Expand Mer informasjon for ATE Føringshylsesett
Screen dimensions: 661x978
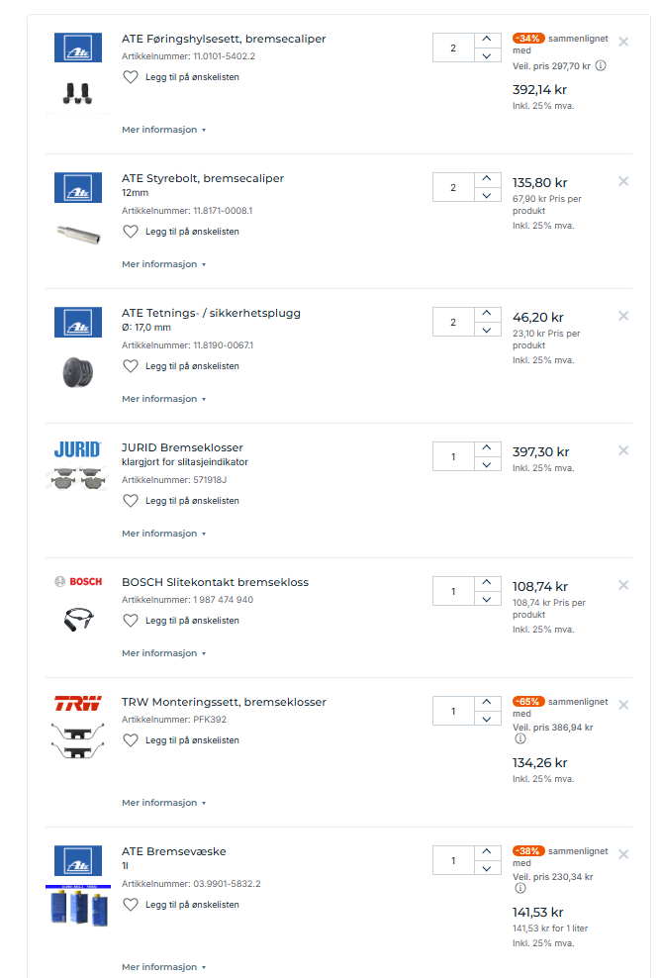163,130
